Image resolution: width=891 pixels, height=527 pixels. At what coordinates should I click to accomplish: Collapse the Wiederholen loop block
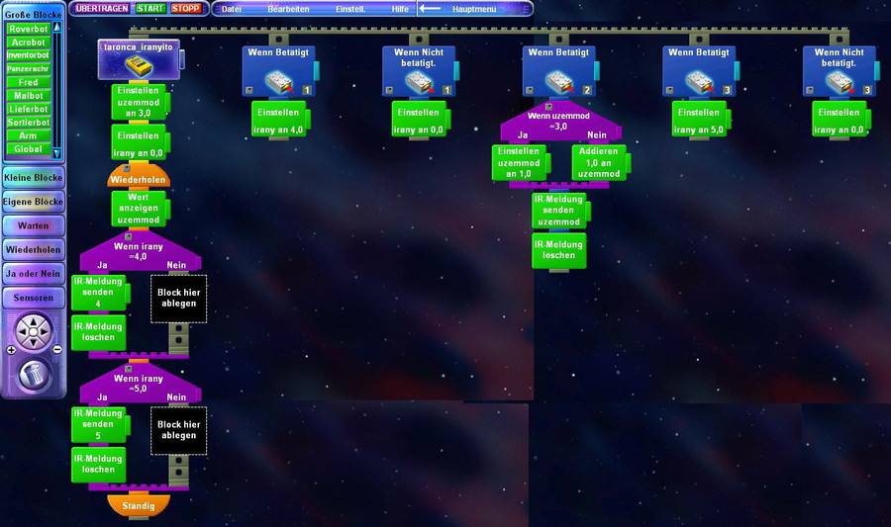[x=127, y=168]
